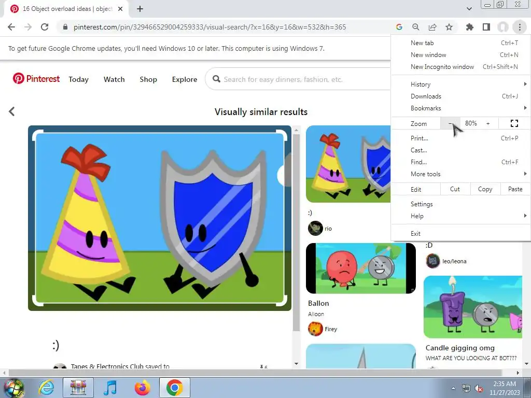Open New Incognito window
This screenshot has height=398, width=531.
(460, 67)
